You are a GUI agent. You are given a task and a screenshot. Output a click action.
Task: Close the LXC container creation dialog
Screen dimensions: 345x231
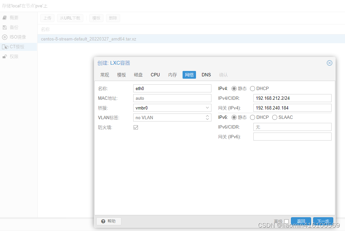point(329,63)
